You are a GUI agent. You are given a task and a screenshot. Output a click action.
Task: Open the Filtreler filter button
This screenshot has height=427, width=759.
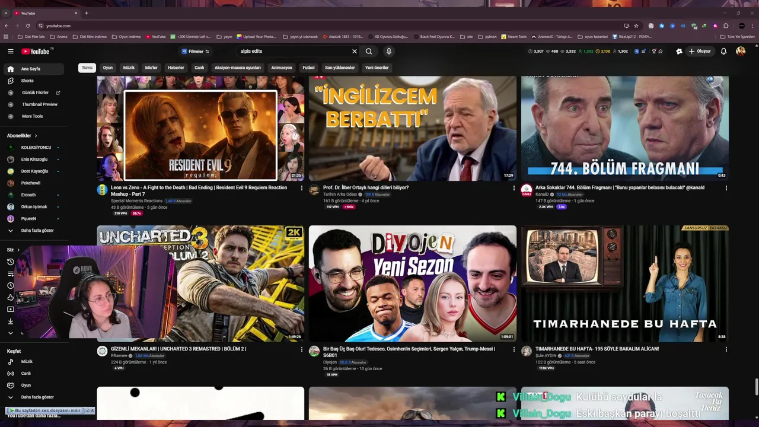(195, 52)
